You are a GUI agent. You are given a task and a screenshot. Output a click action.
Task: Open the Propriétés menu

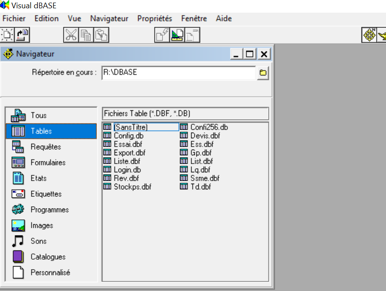click(155, 18)
